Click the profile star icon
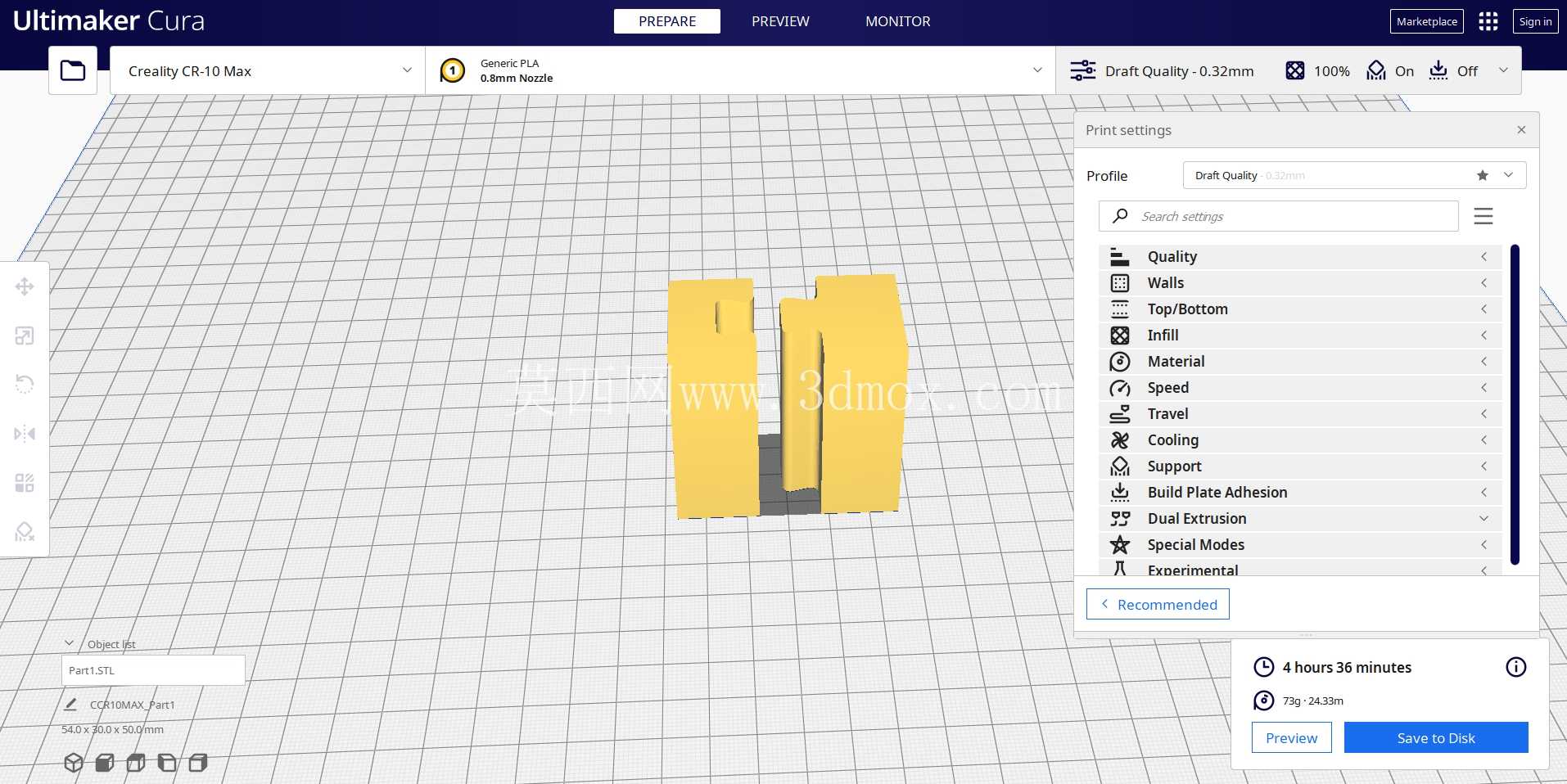The width and height of the screenshot is (1567, 784). point(1483,175)
